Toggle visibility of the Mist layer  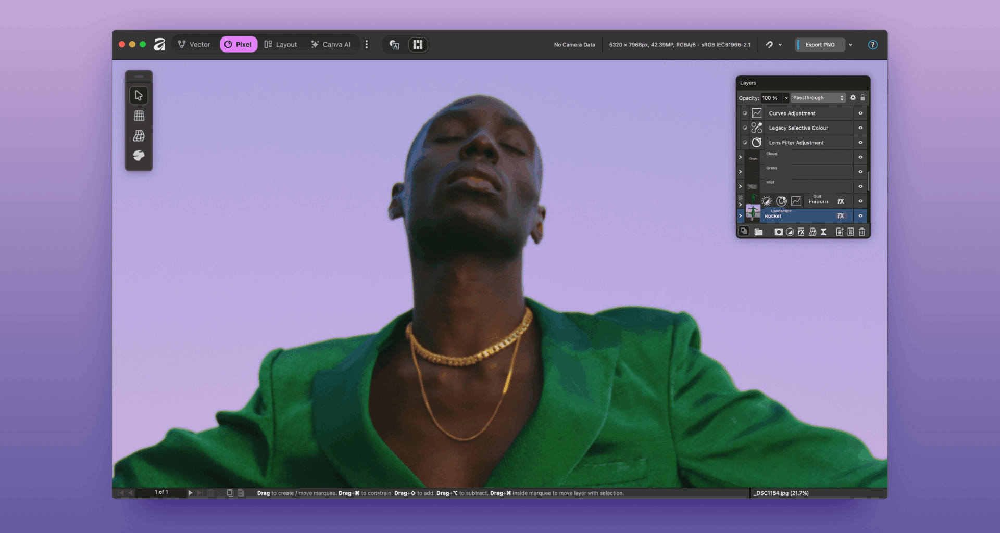pos(860,186)
